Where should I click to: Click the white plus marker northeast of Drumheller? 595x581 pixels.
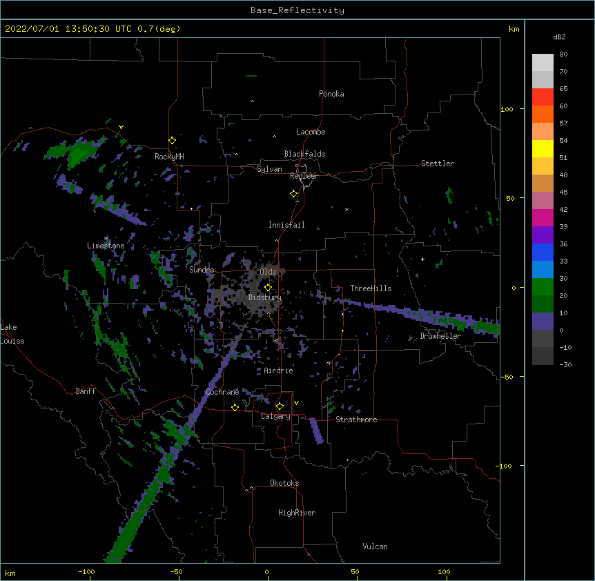(422, 259)
